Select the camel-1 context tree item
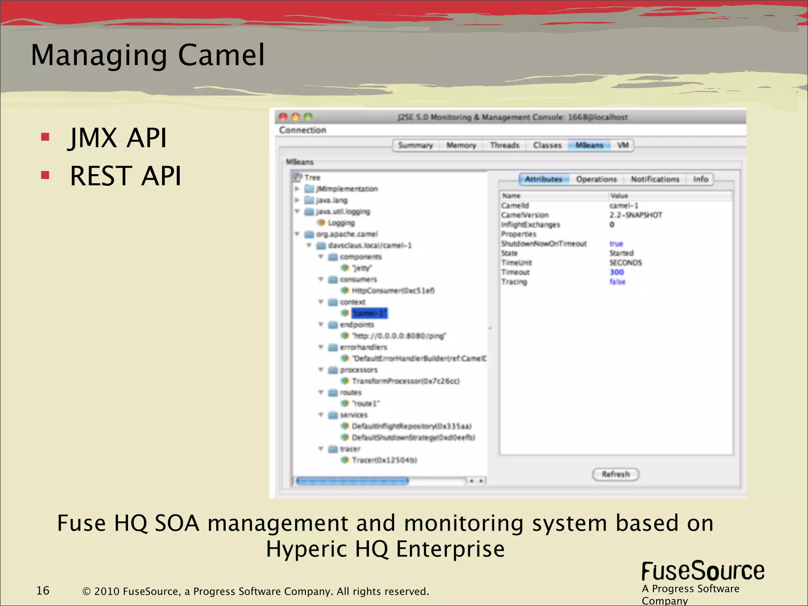Screen dimensions: 808x606 [369, 313]
